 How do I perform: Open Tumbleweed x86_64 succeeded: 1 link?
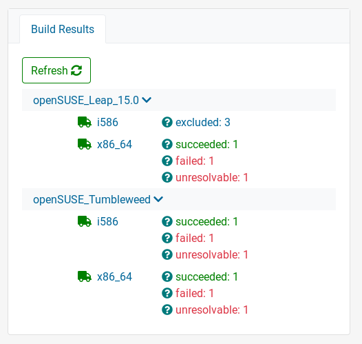click(x=206, y=276)
